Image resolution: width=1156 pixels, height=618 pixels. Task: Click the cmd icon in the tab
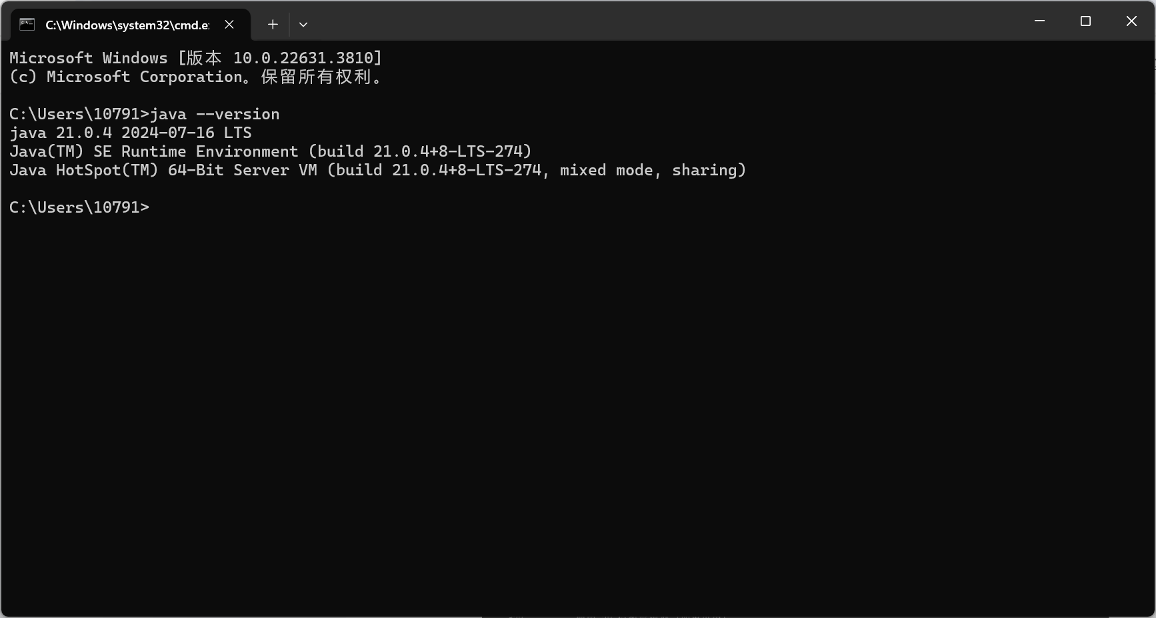click(27, 25)
